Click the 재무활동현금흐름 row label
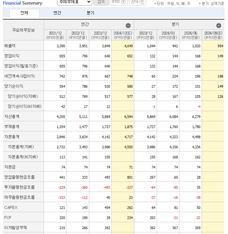This screenshot has width=228, height=234. pos(20,197)
